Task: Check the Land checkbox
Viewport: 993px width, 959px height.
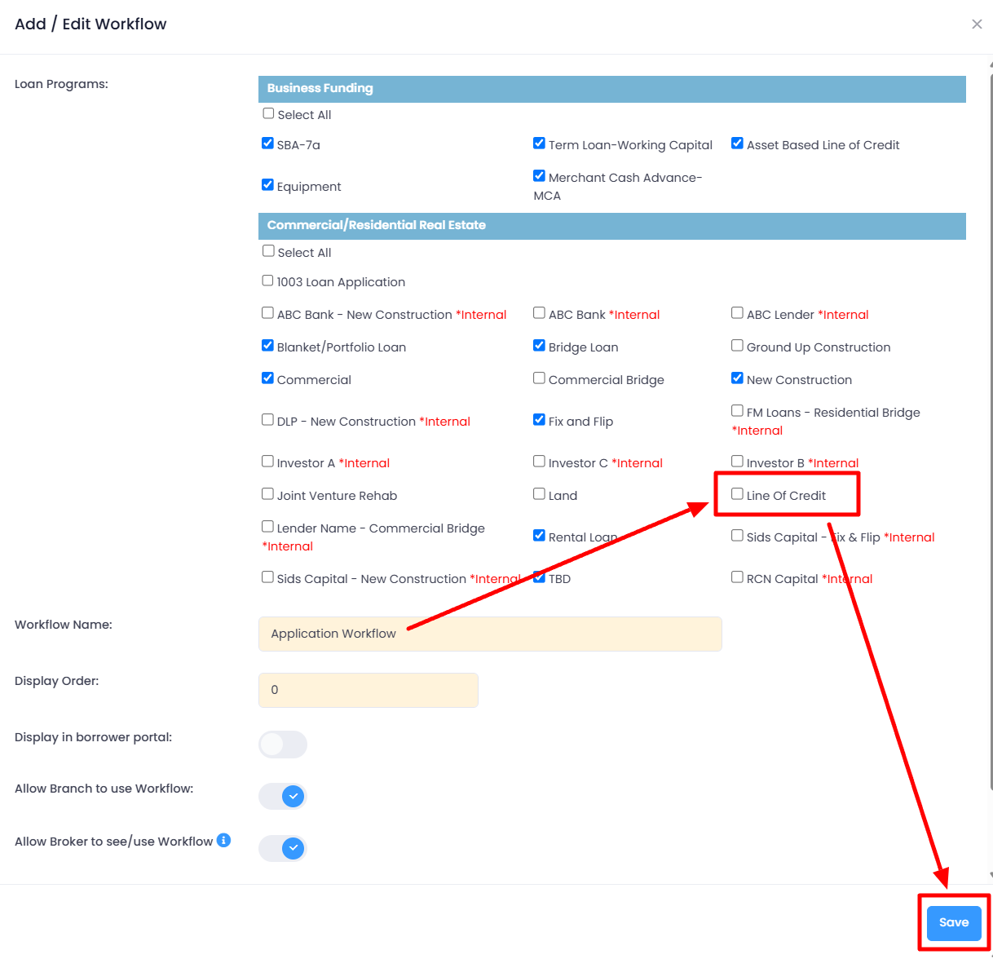Action: pos(539,493)
